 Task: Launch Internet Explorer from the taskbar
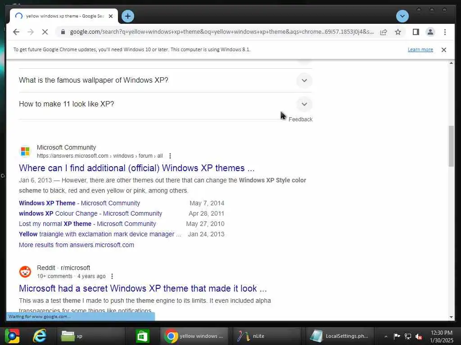click(40, 336)
